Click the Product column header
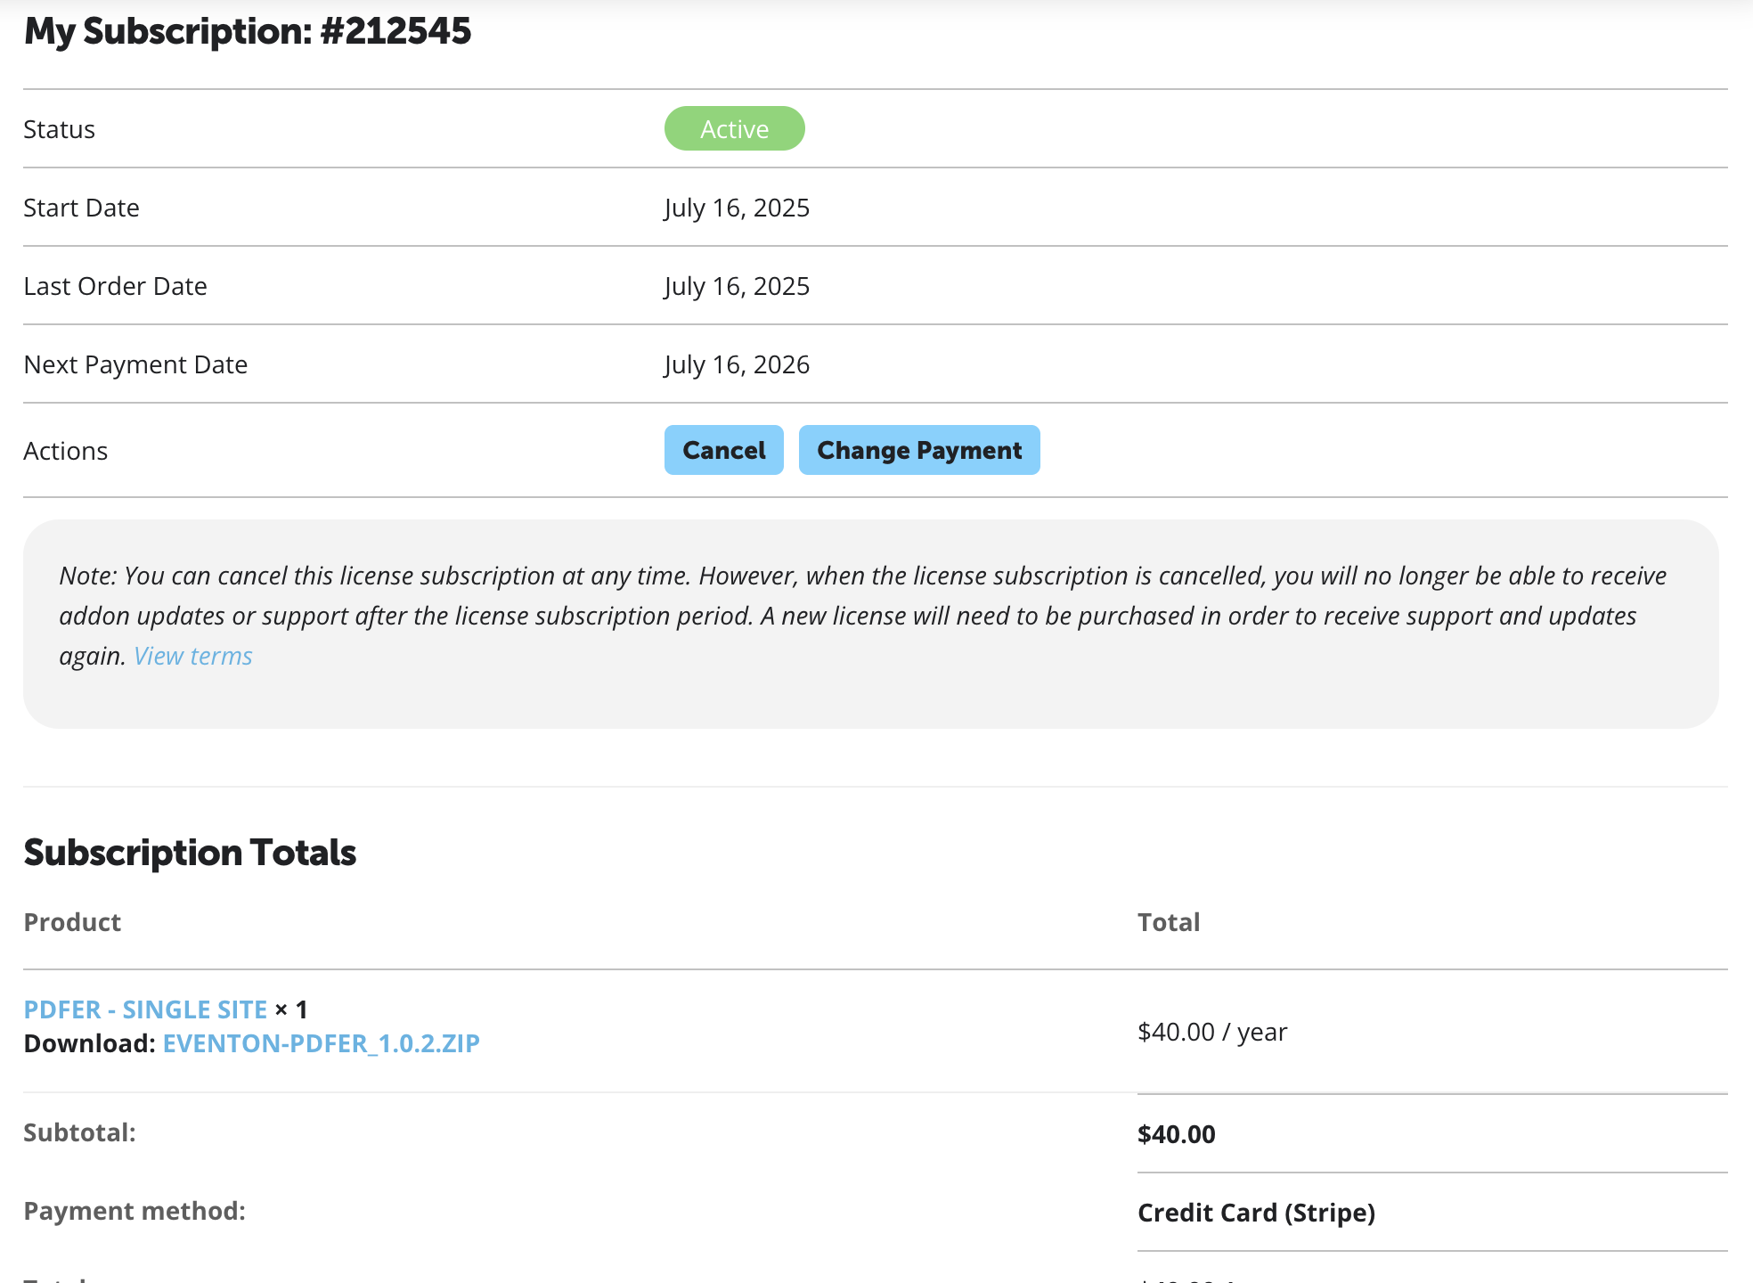The image size is (1753, 1283). click(72, 922)
